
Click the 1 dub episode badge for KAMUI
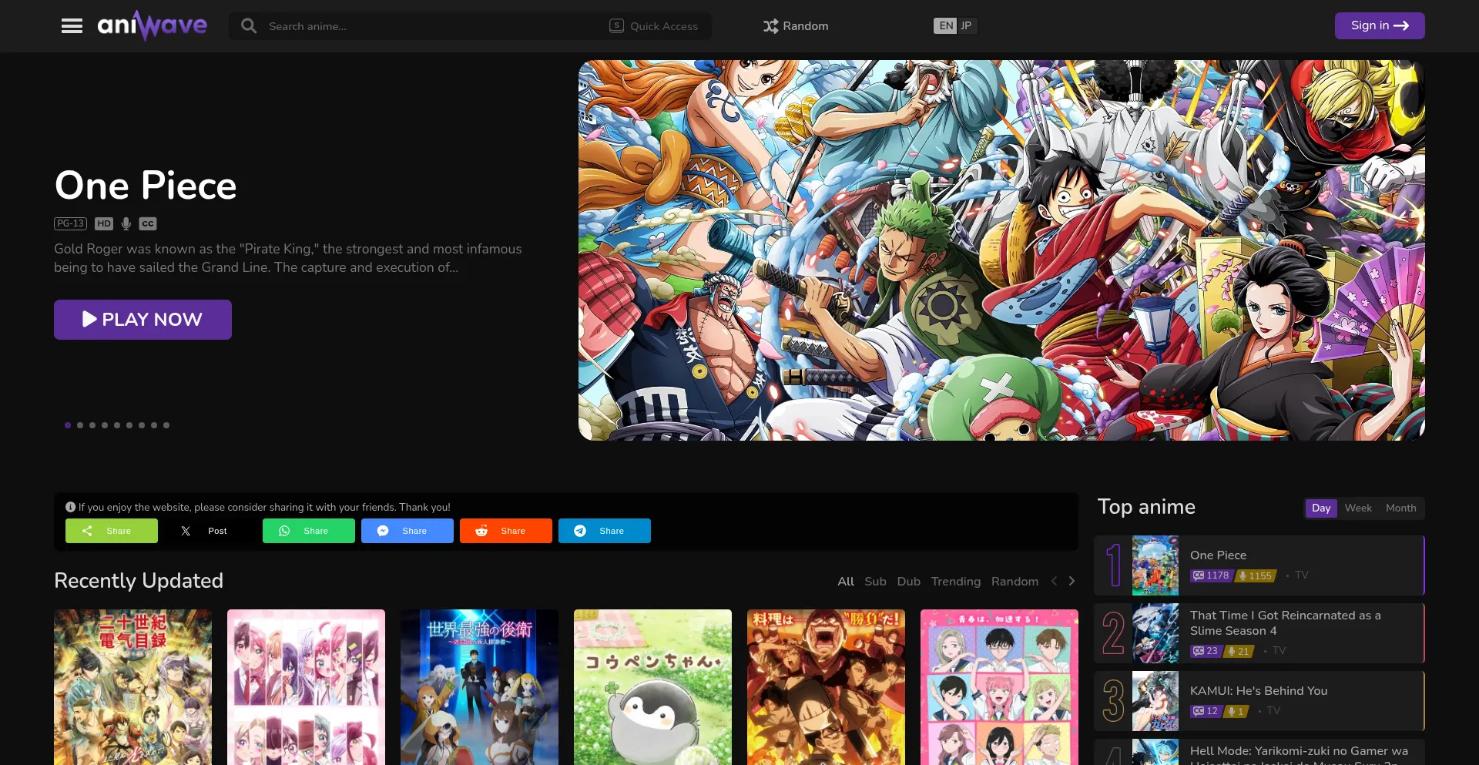(1236, 711)
